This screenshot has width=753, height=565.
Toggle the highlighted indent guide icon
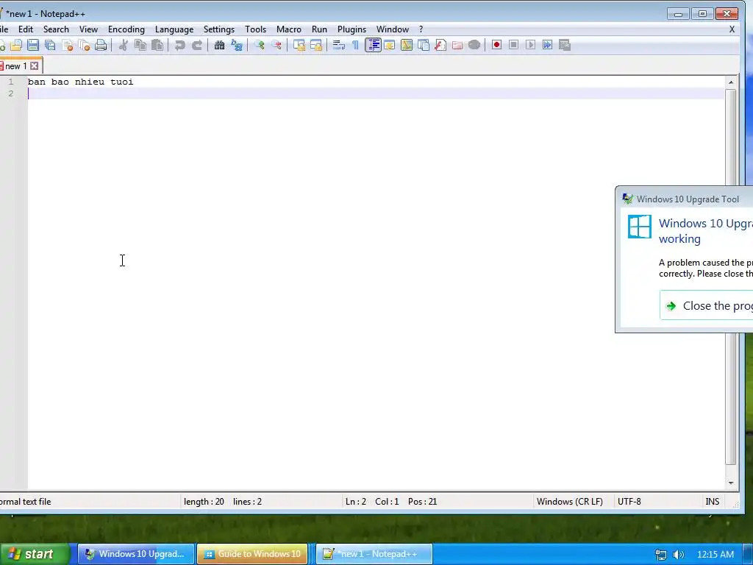tap(373, 45)
